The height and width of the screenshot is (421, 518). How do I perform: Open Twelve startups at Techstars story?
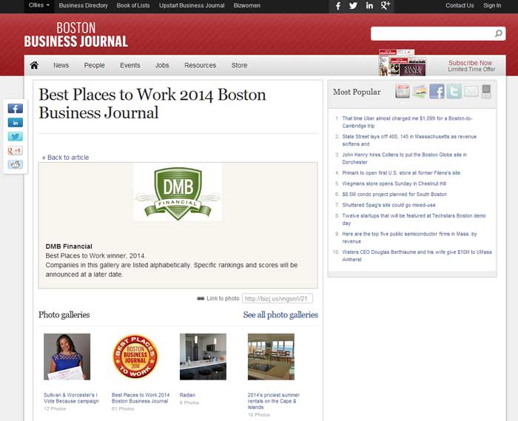coord(414,219)
